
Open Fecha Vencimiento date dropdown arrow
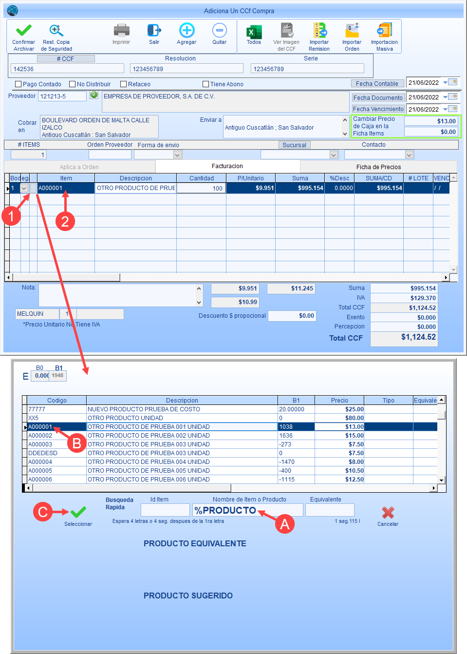(445, 109)
